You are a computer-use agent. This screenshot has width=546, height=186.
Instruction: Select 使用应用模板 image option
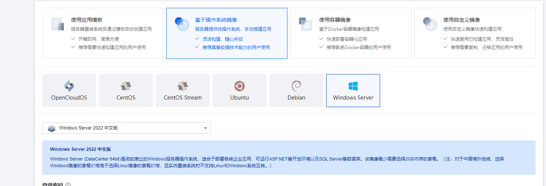pos(103,33)
